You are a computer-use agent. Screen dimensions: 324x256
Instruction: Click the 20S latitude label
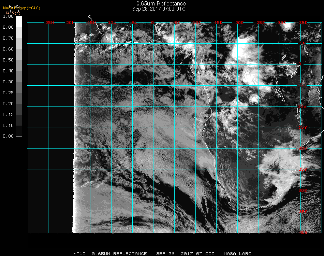[303, 148]
